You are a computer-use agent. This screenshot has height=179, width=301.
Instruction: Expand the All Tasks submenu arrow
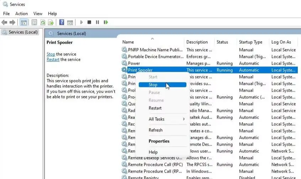click(184, 119)
